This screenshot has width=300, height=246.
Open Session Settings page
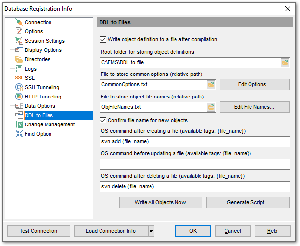(x=45, y=41)
